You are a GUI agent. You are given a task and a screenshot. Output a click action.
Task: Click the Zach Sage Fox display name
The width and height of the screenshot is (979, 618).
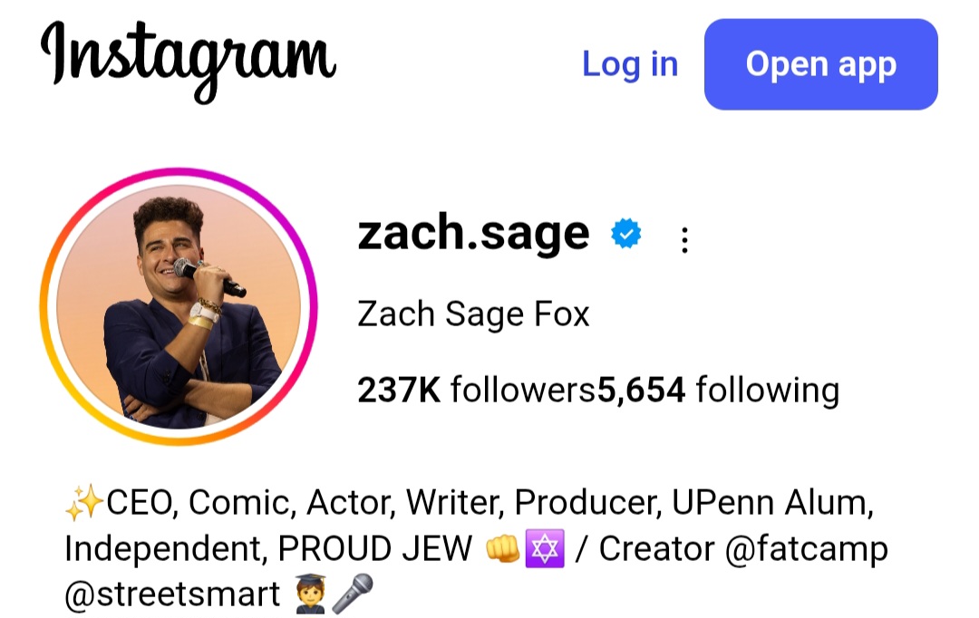tap(473, 314)
